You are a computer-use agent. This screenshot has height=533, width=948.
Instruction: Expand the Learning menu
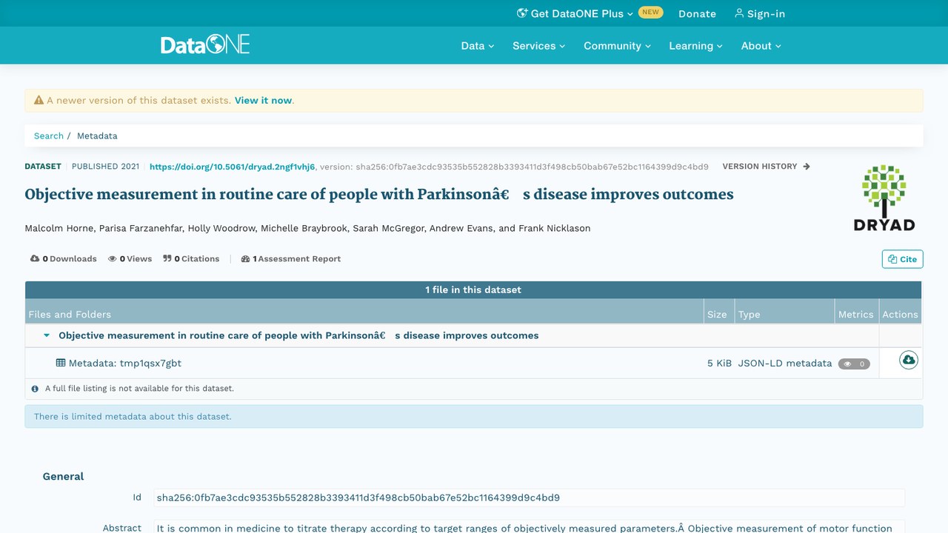tap(695, 45)
